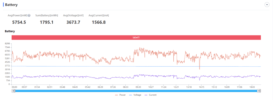This screenshot has width=273, height=100.
Task: Toggle the Power series in the legend
Action: click(120, 95)
